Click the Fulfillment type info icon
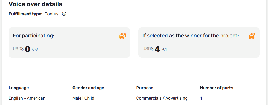This screenshot has height=105, width=268. click(64, 14)
